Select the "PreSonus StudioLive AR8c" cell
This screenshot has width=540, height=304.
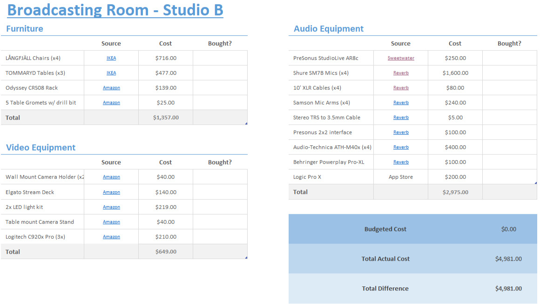(331, 58)
